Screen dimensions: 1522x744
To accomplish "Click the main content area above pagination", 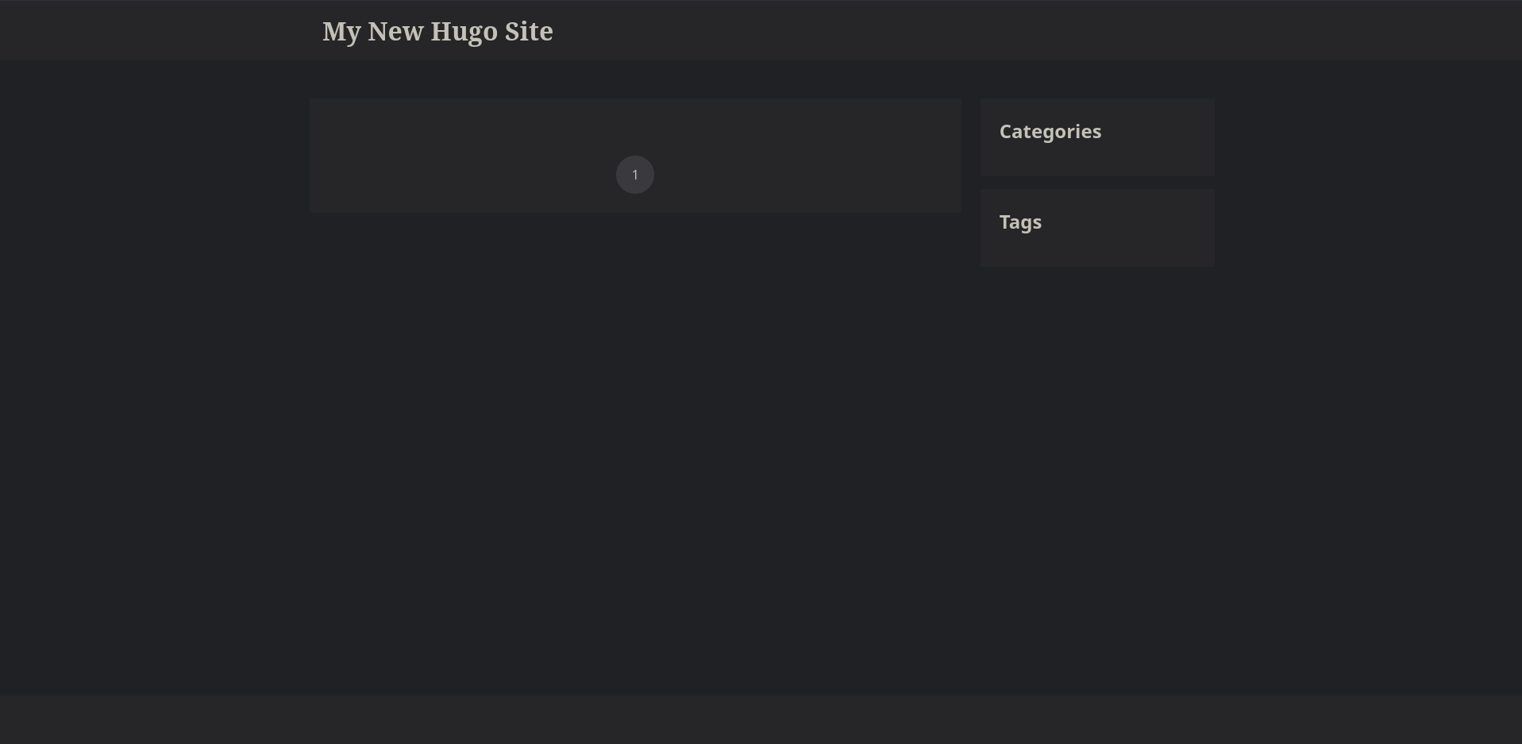I will click(635, 125).
